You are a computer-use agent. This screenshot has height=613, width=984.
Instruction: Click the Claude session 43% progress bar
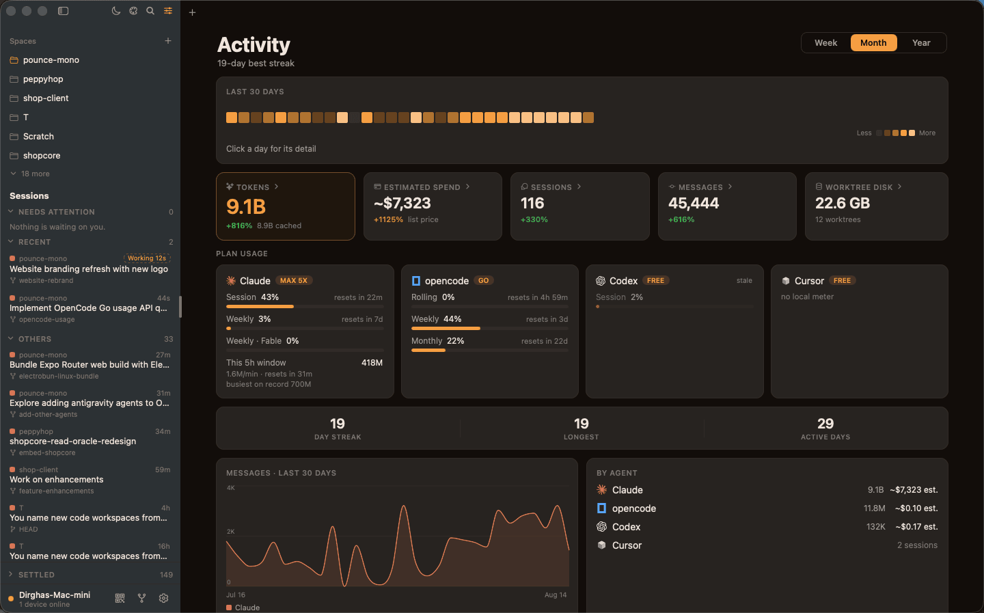(305, 307)
